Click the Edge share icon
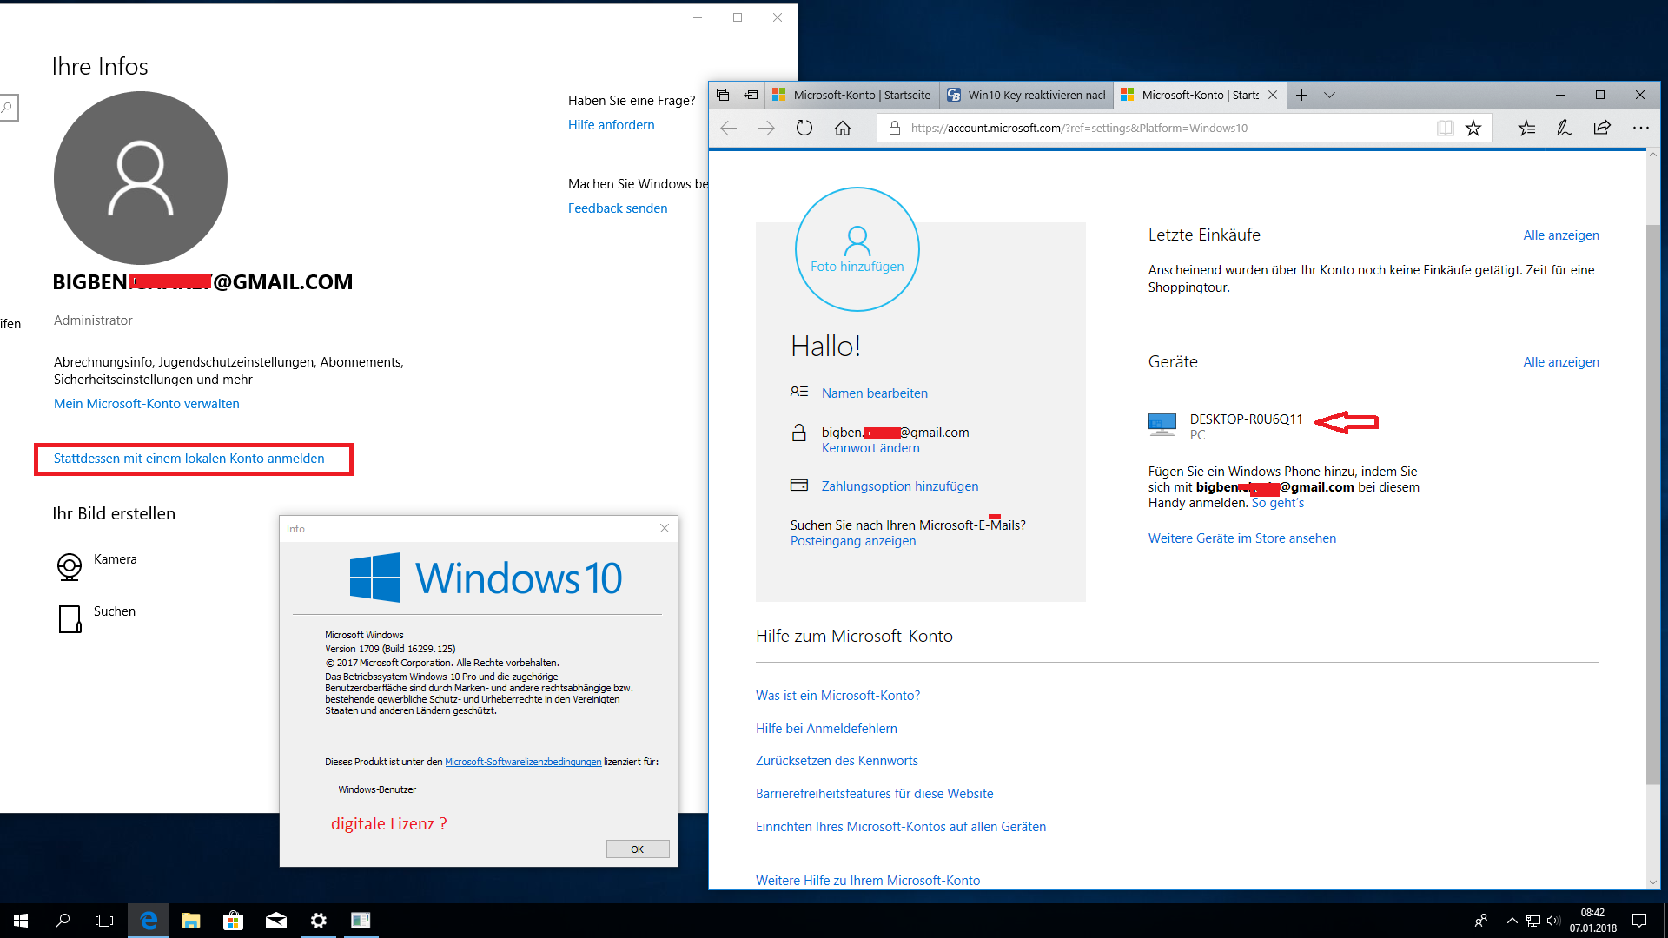1668x938 pixels. coord(1602,129)
